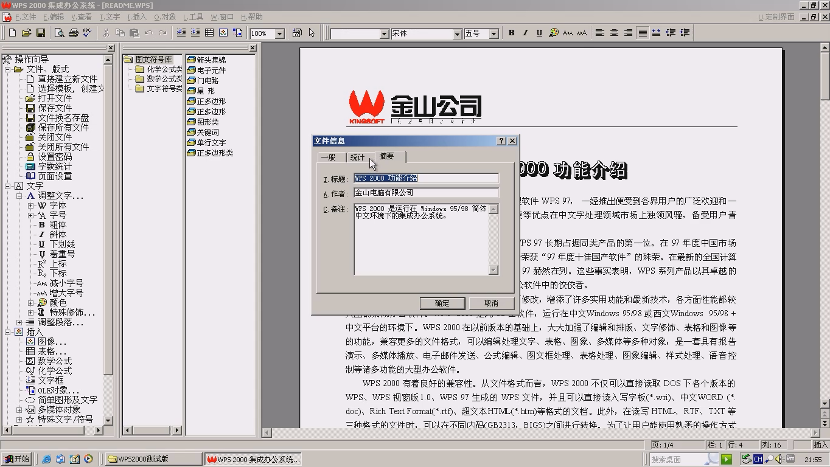Click the Cut scissors toolbar icon

click(106, 33)
